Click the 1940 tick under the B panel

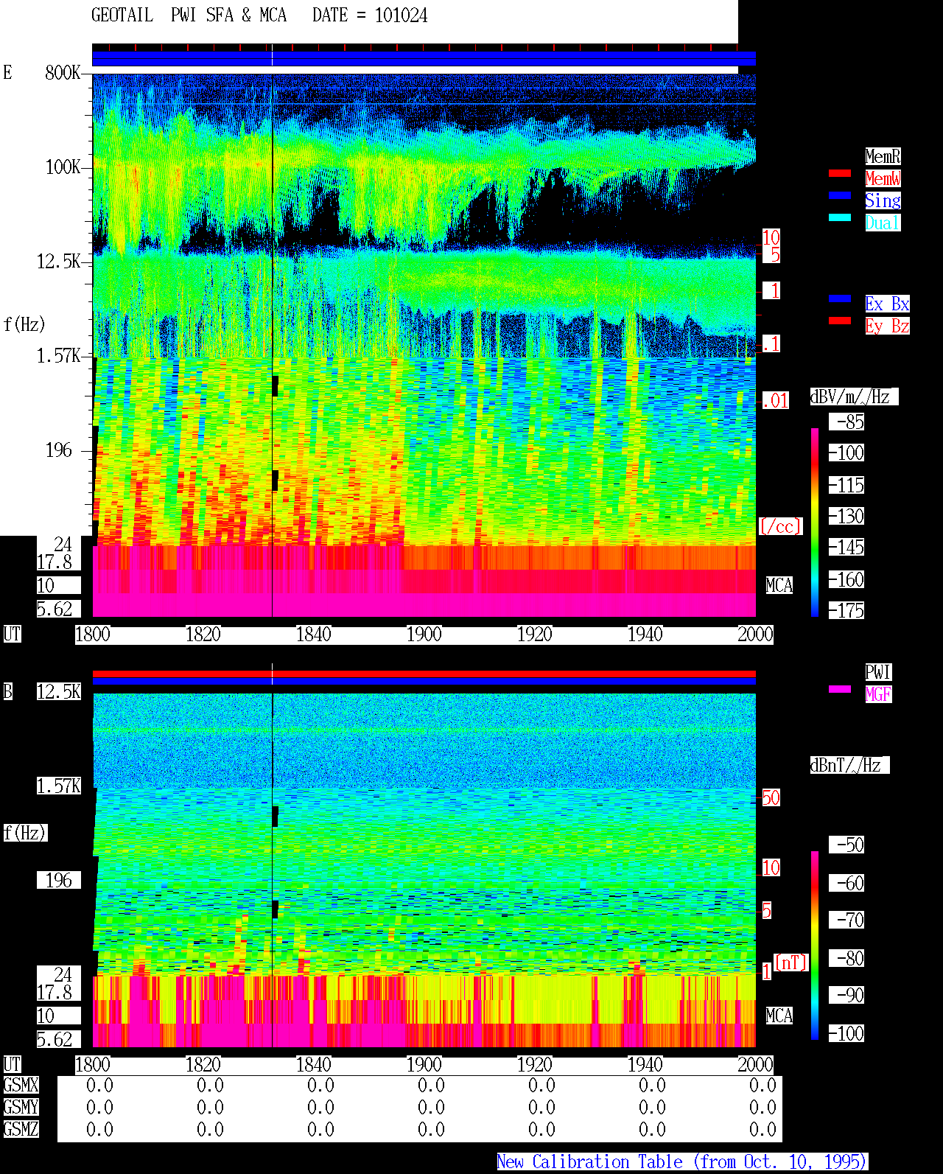click(x=645, y=1064)
